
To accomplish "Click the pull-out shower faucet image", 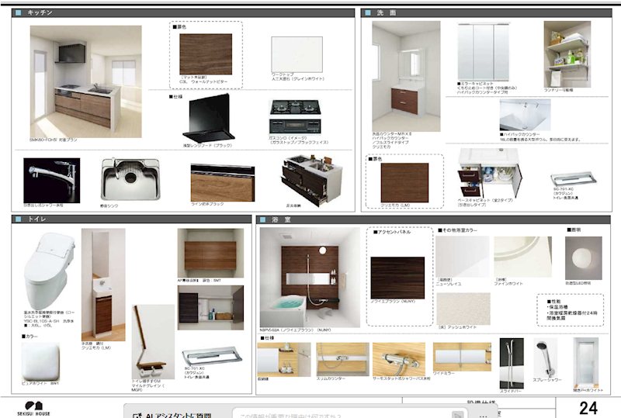I will point(51,181).
